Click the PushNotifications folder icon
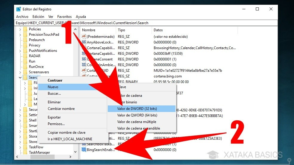 (x=25, y=51)
